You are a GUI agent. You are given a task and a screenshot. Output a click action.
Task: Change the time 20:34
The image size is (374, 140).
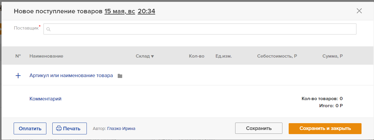click(147, 11)
